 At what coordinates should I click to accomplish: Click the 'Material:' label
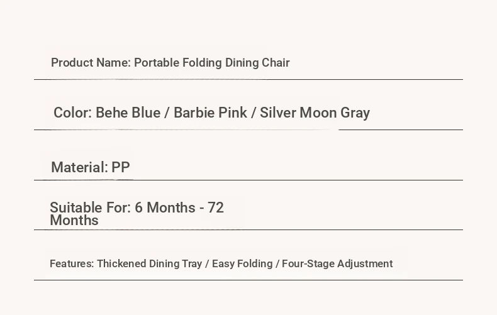click(79, 168)
